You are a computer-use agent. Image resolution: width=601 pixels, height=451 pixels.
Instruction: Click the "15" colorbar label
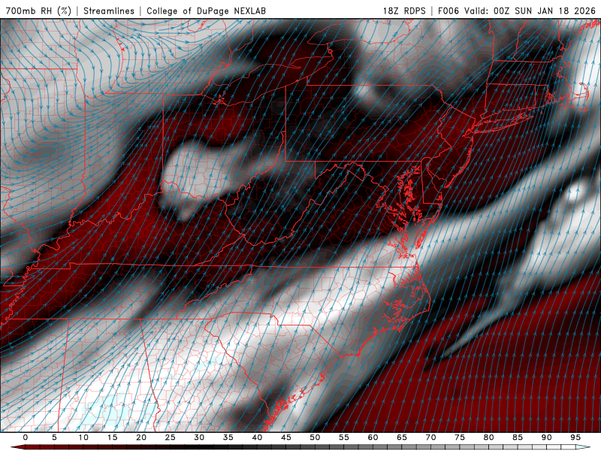[112, 437]
